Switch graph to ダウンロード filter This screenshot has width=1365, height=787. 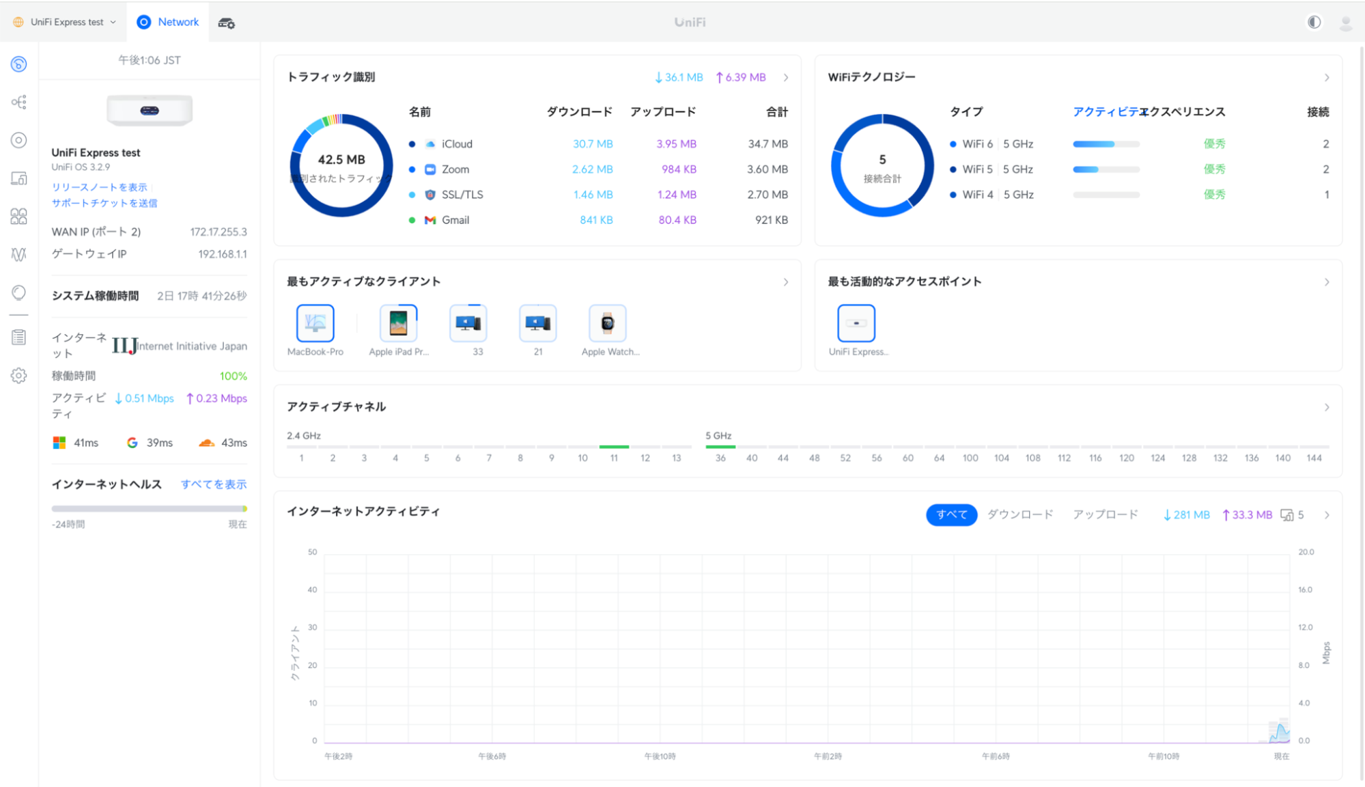[x=1020, y=514]
